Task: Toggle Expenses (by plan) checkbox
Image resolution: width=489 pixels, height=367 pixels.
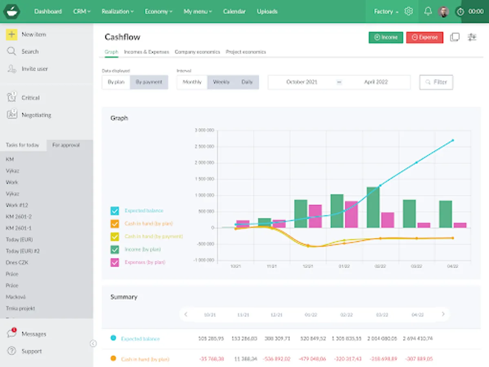Action: click(115, 263)
